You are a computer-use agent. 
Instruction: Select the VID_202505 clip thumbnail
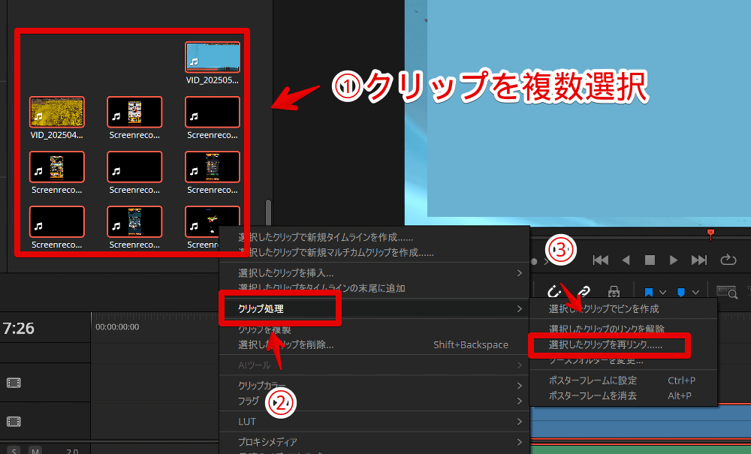[x=213, y=58]
